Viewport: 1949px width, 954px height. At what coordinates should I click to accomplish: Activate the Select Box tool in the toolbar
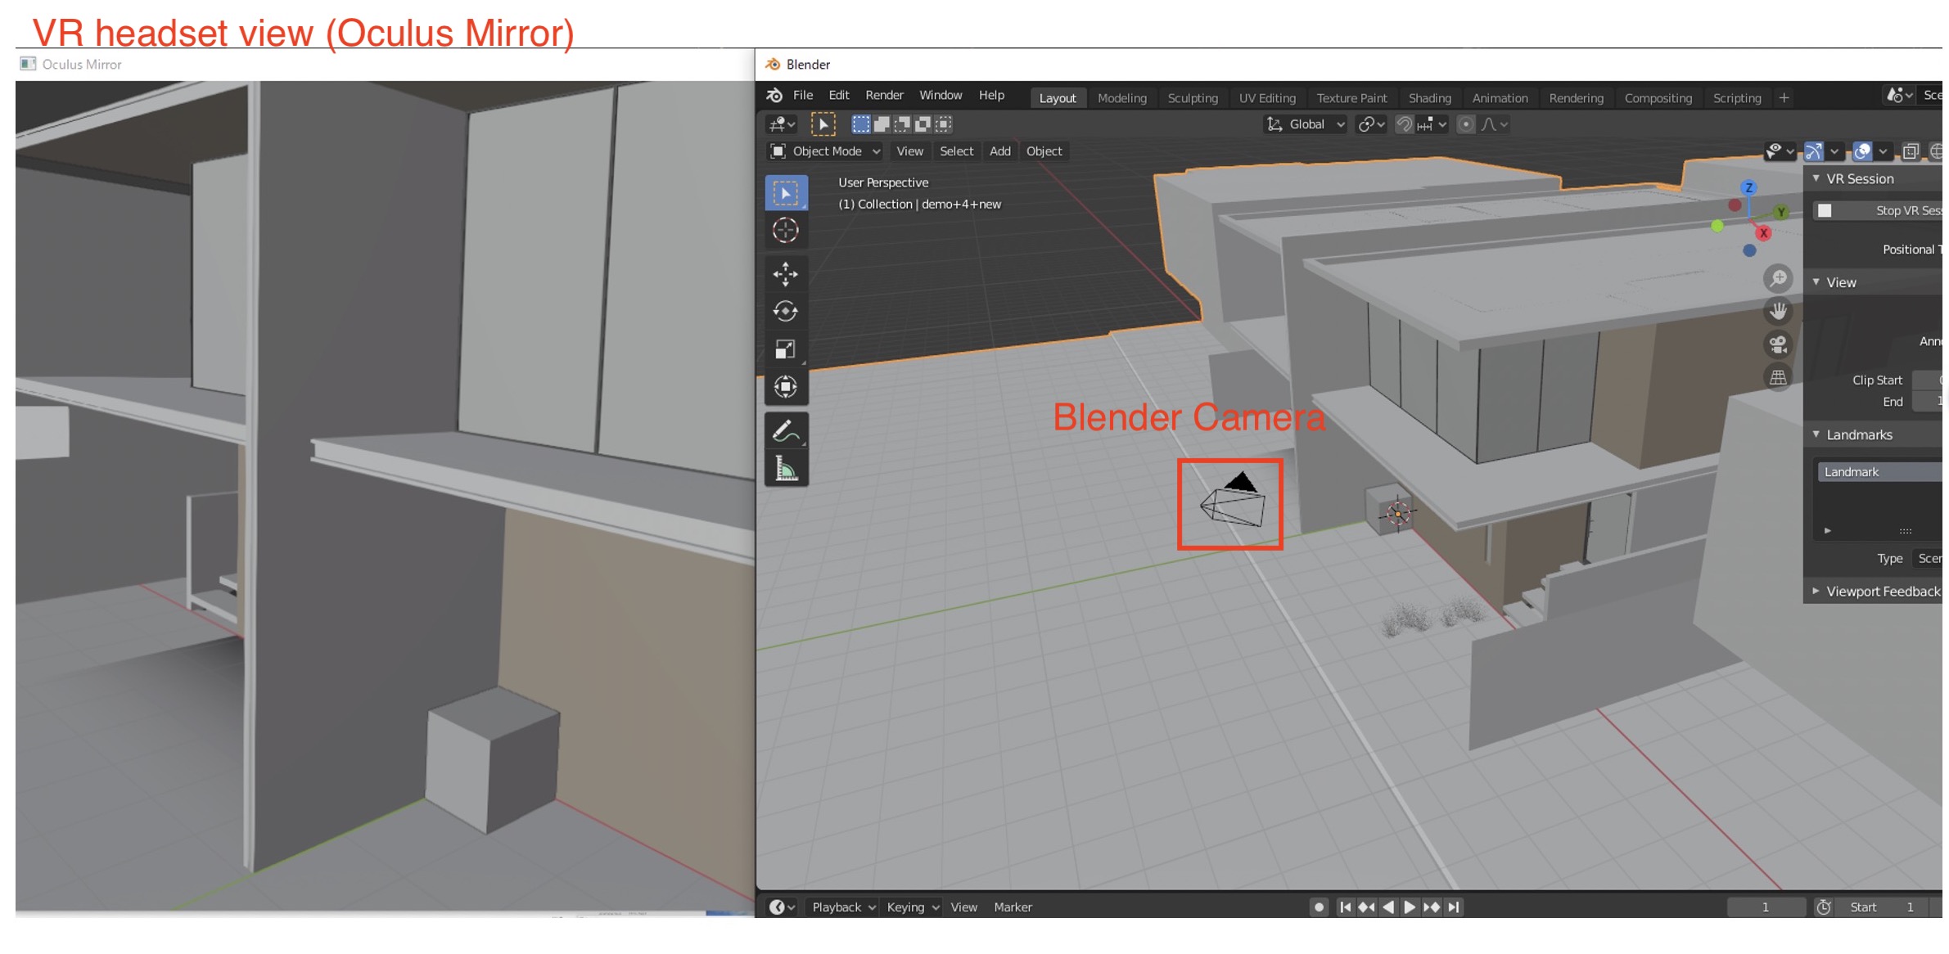786,193
